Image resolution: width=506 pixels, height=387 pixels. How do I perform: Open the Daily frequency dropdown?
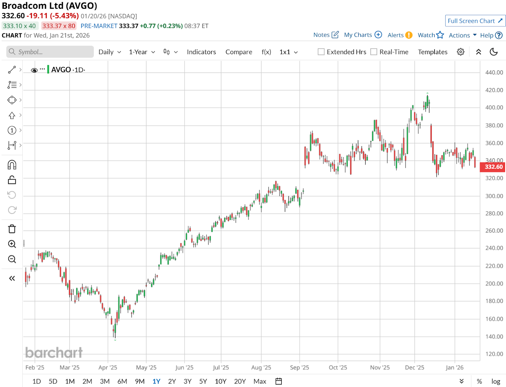[x=110, y=52]
